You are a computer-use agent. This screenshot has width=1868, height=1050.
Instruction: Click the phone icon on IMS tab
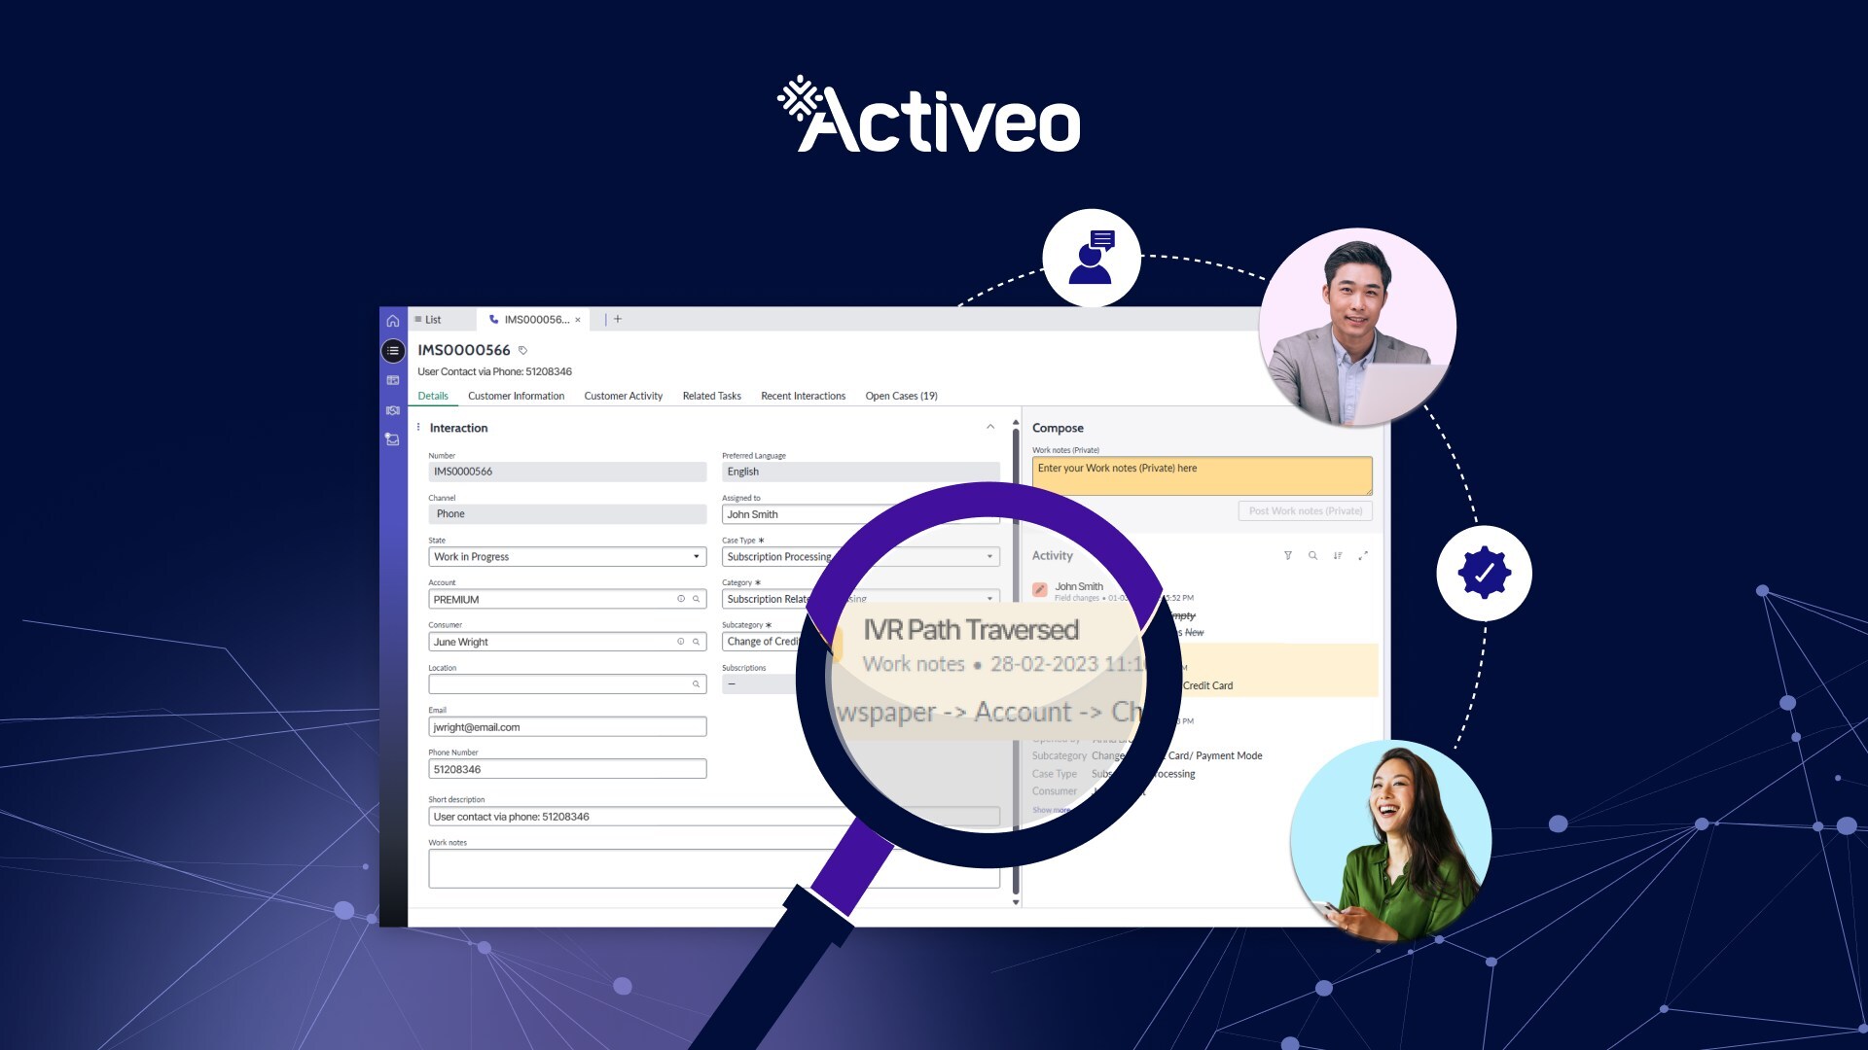click(x=494, y=319)
